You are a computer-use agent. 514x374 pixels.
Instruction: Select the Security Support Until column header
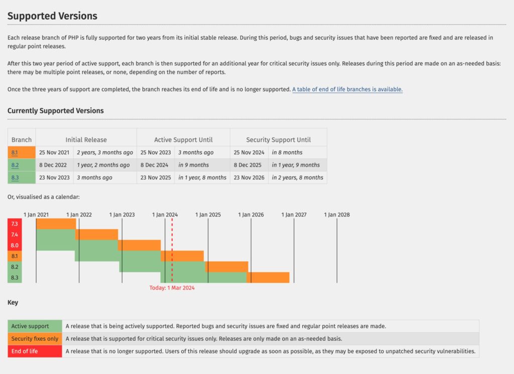tap(278, 140)
